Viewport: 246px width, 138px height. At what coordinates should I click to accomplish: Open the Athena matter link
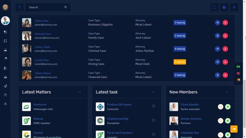38,119
